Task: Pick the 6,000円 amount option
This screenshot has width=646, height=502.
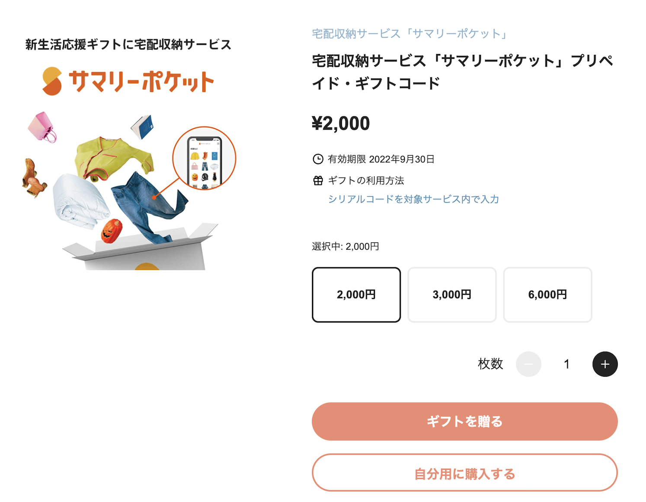Action: coord(547,295)
